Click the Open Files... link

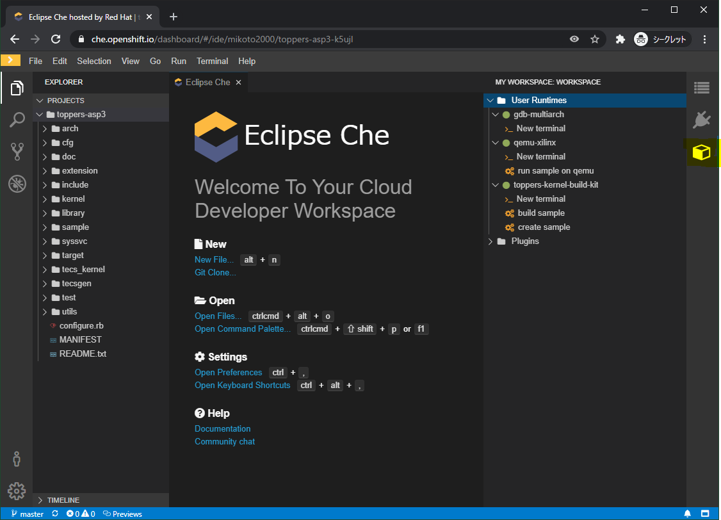(218, 316)
